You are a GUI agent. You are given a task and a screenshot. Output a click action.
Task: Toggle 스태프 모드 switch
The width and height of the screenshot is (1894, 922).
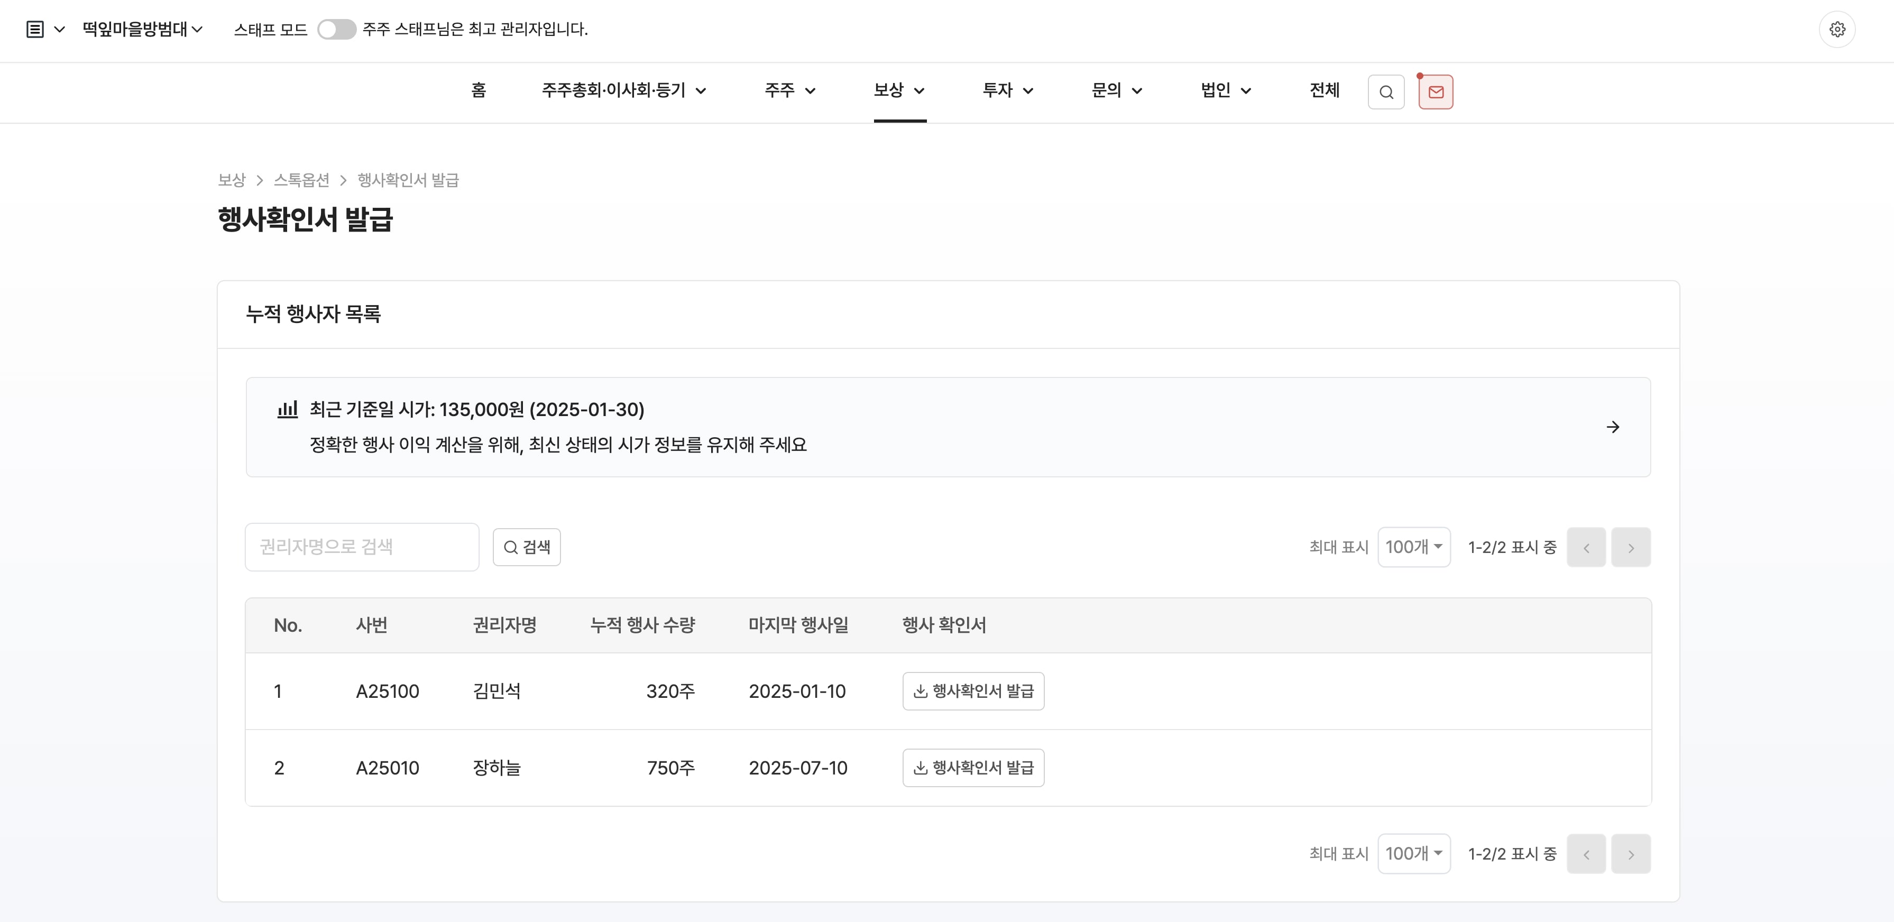(x=336, y=30)
